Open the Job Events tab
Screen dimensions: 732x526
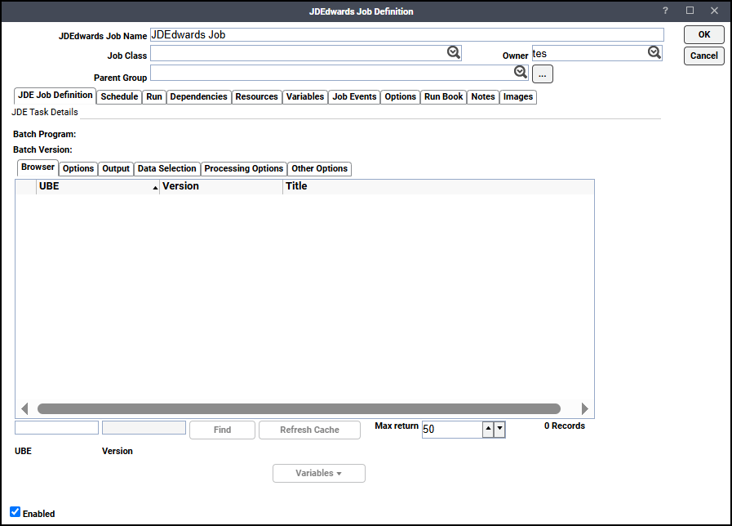(354, 96)
